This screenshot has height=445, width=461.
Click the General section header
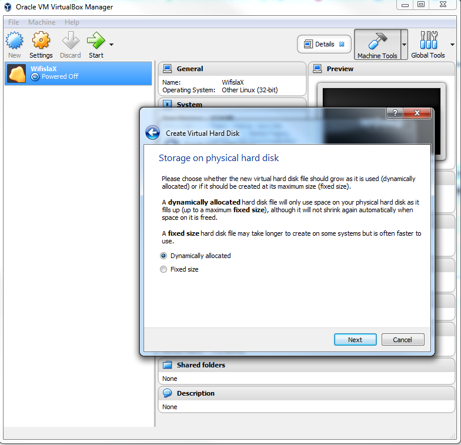232,69
